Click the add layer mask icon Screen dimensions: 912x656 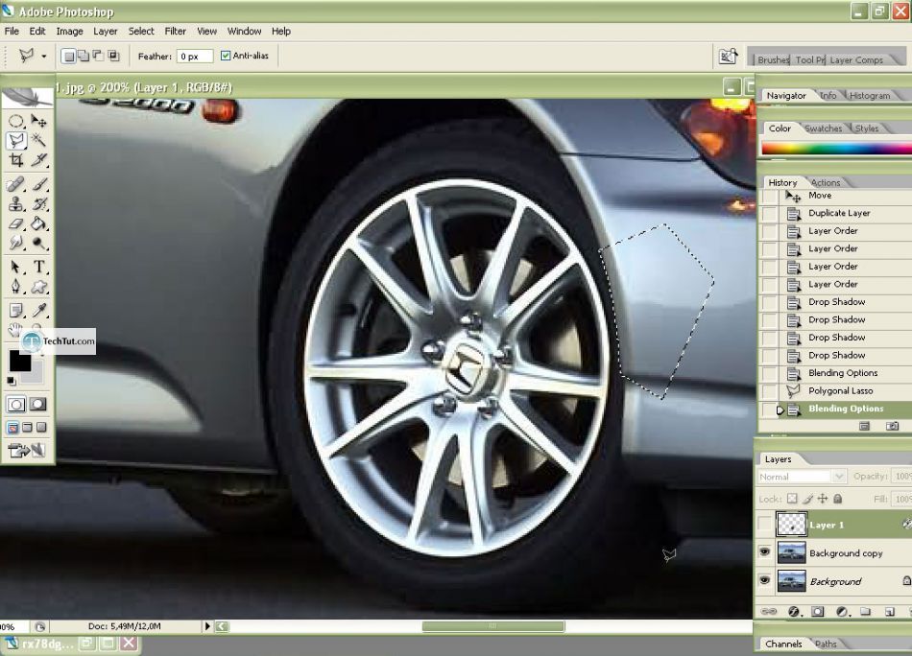pyautogui.click(x=817, y=612)
